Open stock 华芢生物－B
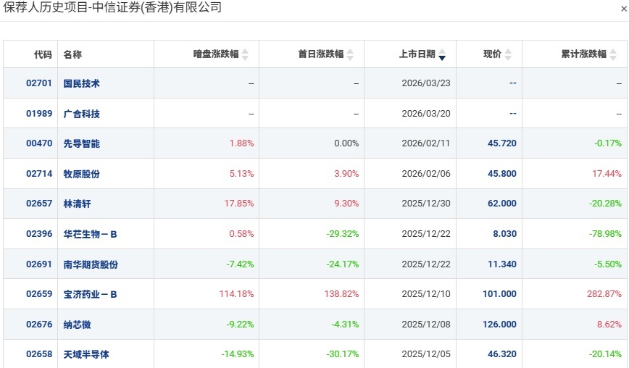The height and width of the screenshot is (368, 629). 91,234
